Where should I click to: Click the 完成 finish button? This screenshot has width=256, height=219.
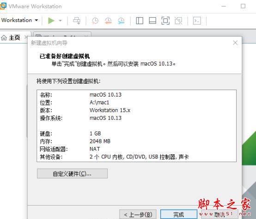[178, 214]
